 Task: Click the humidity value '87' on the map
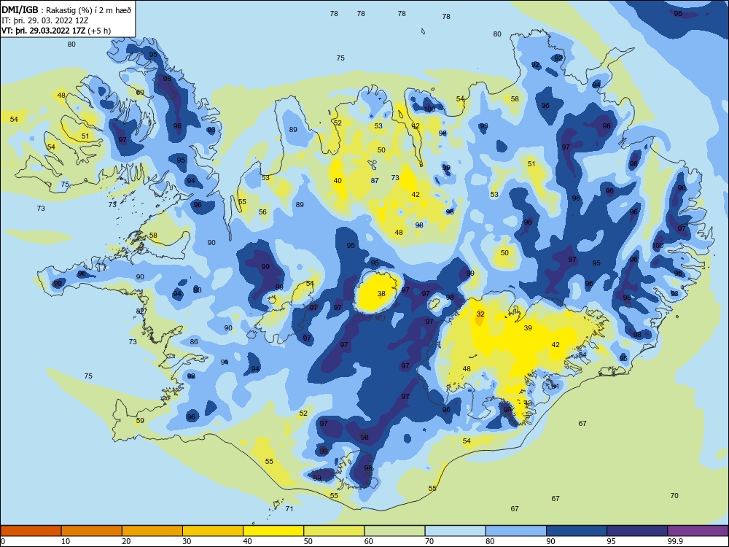pyautogui.click(x=375, y=180)
